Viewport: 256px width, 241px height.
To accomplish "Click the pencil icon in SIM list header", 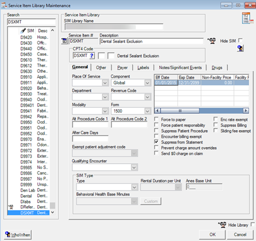I will click(23, 31).
